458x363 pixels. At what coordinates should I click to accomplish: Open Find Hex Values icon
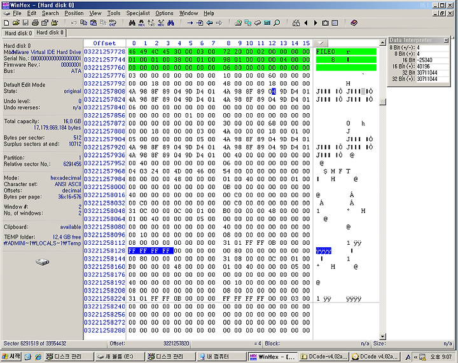(x=142, y=23)
